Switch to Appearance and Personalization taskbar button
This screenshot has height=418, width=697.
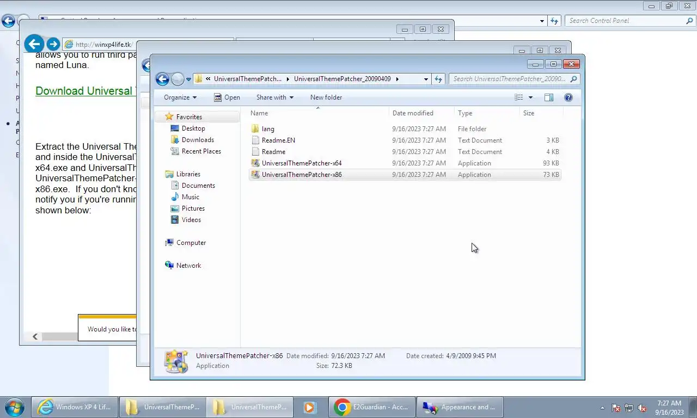pyautogui.click(x=460, y=407)
